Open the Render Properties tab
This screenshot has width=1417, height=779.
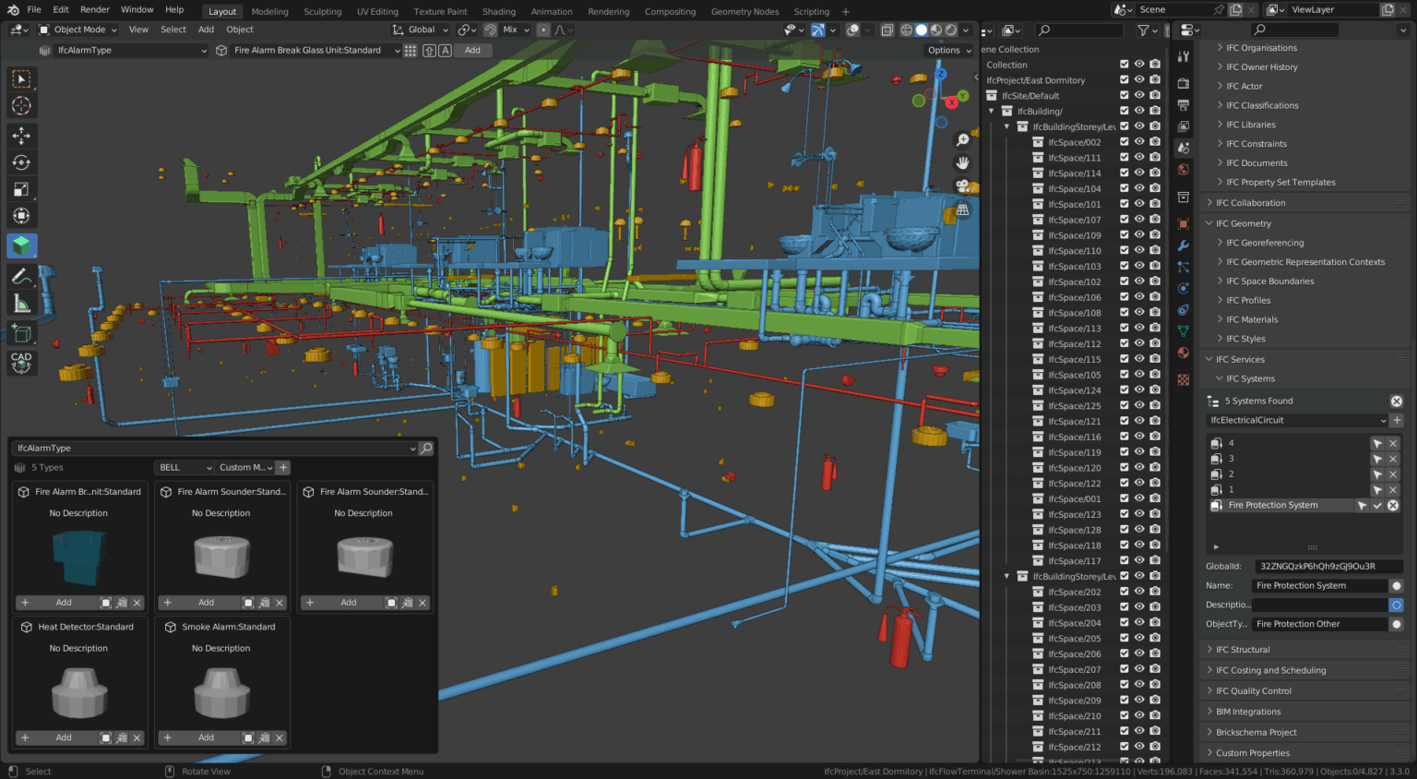pos(1184,82)
